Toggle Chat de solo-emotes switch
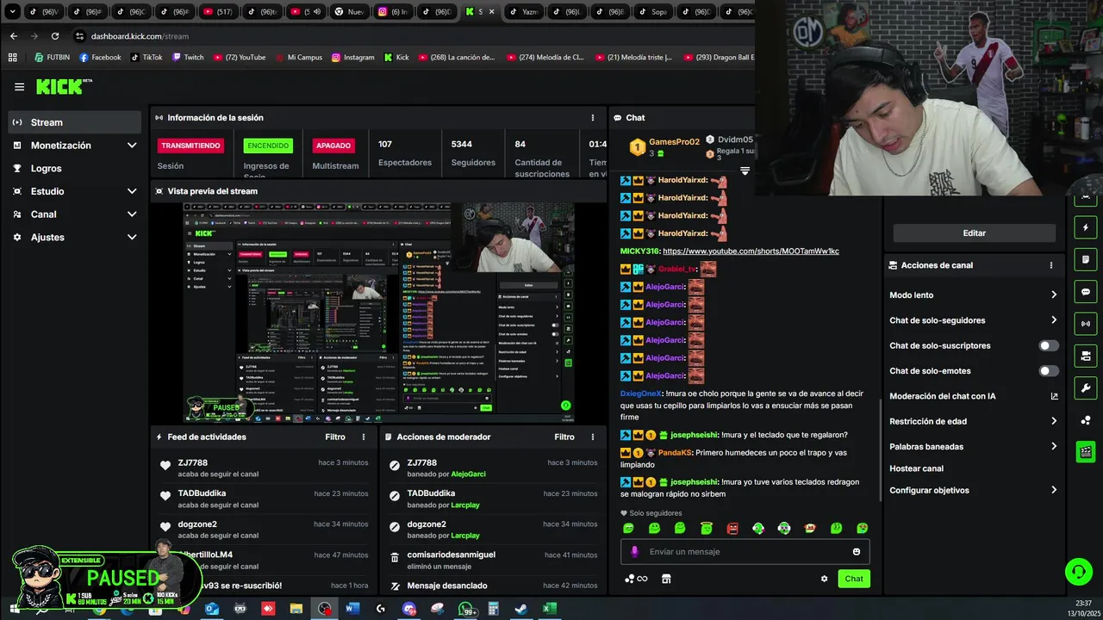The image size is (1103, 620). pyautogui.click(x=1048, y=371)
